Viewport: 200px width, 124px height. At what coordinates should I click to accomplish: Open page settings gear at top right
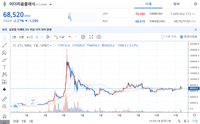tap(195, 4)
